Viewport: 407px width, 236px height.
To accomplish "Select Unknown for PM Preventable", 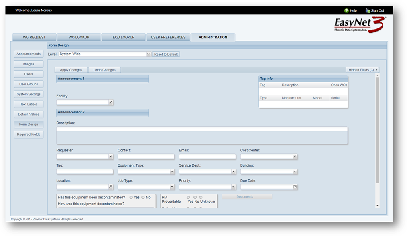I will pyautogui.click(x=201, y=197).
